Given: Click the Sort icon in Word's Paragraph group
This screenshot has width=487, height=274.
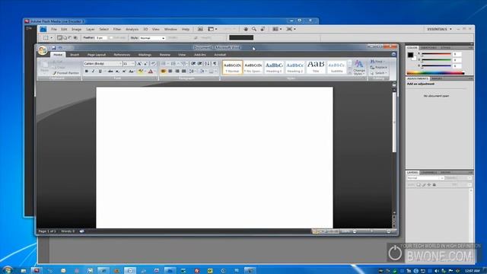Looking at the screenshot, I should click(207, 64).
